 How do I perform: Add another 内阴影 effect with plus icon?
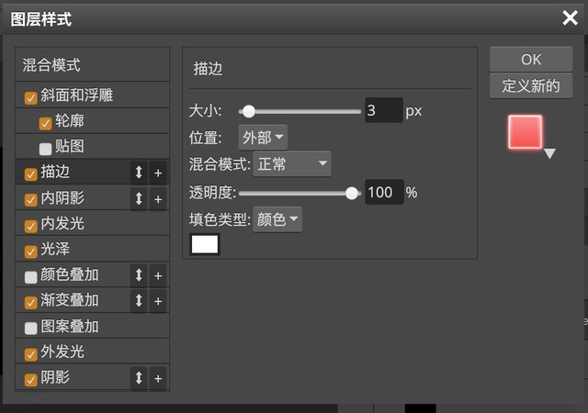157,198
